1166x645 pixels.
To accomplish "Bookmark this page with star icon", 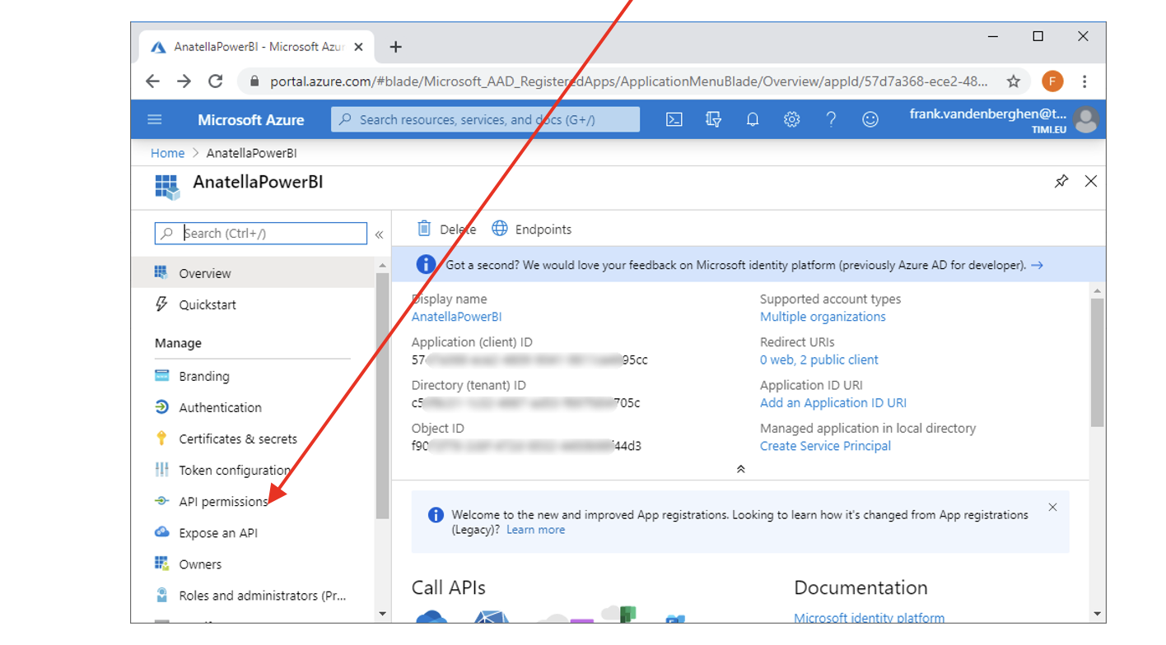I will pos(1013,81).
